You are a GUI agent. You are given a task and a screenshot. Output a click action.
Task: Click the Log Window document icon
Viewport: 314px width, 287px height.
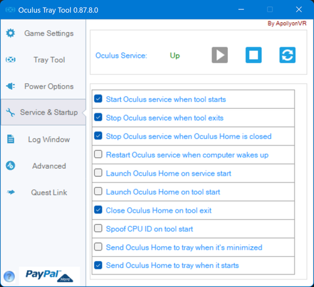coord(11,139)
